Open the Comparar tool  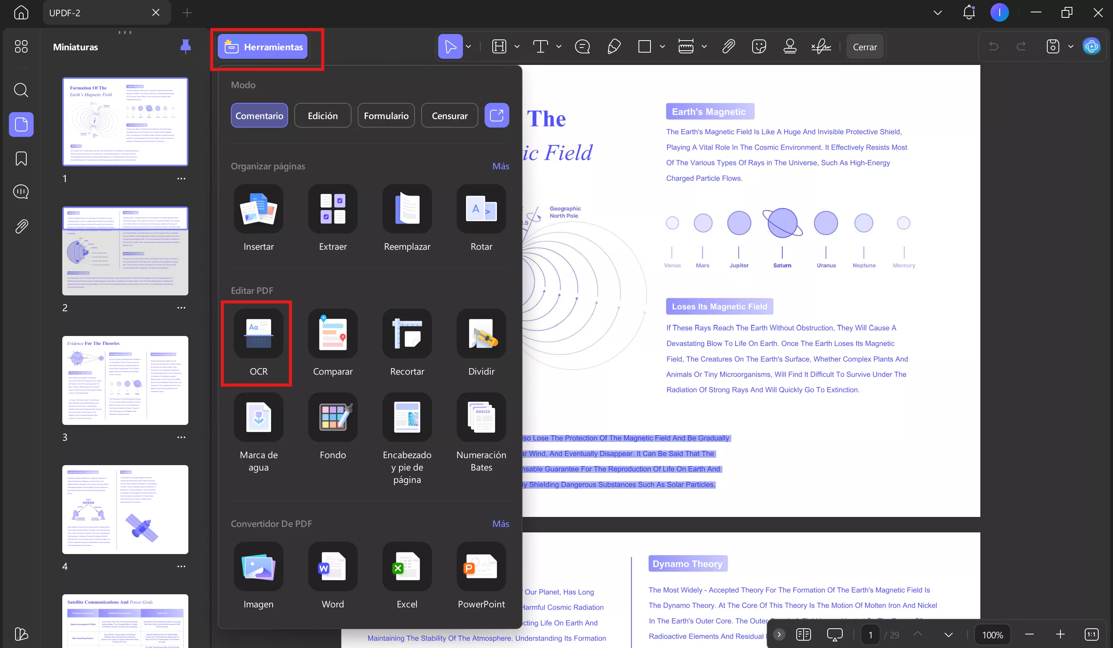point(333,343)
